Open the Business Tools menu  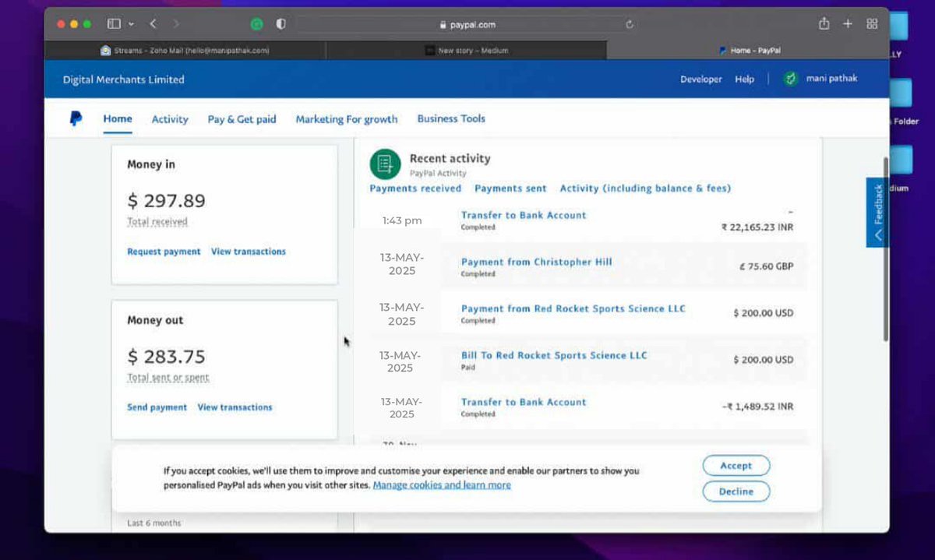pyautogui.click(x=451, y=118)
